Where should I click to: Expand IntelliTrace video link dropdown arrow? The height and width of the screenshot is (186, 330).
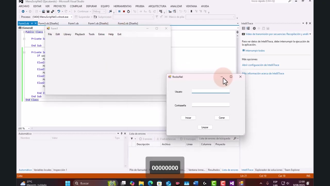pyautogui.click(x=310, y=34)
